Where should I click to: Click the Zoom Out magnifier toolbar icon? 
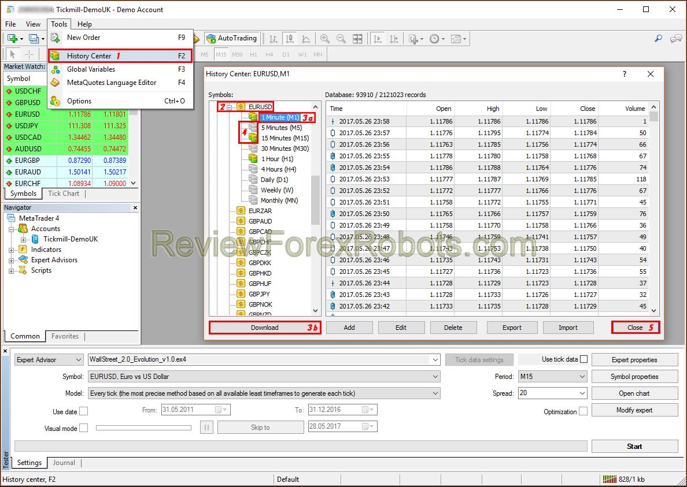point(341,39)
